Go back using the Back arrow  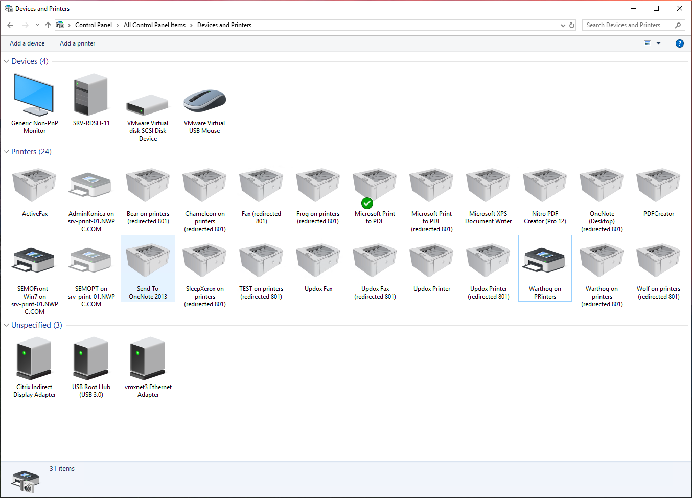10,25
